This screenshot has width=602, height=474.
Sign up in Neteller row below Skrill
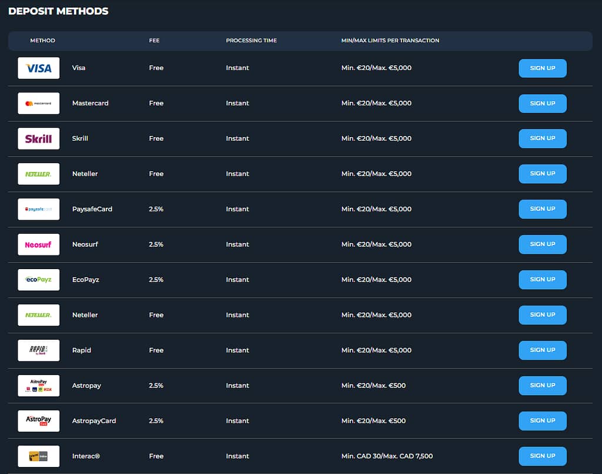pos(543,174)
